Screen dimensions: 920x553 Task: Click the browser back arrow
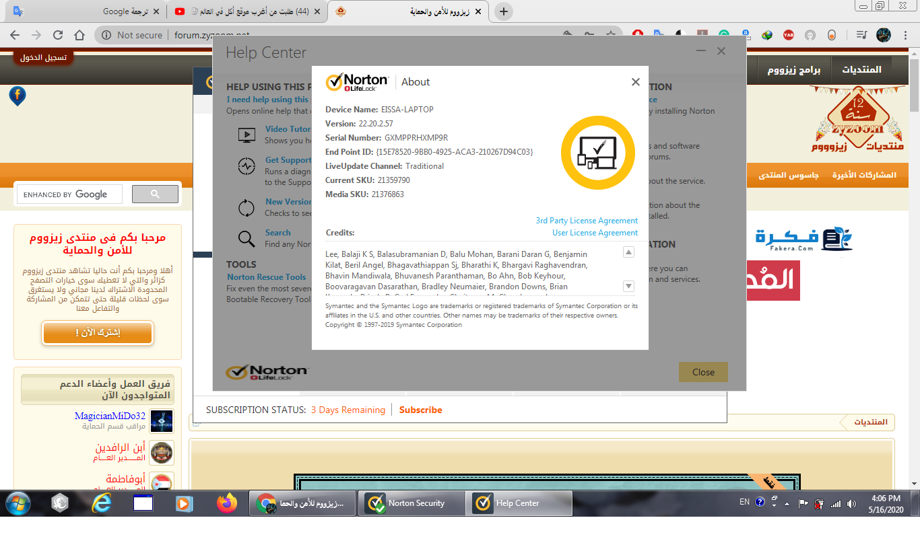tap(15, 35)
